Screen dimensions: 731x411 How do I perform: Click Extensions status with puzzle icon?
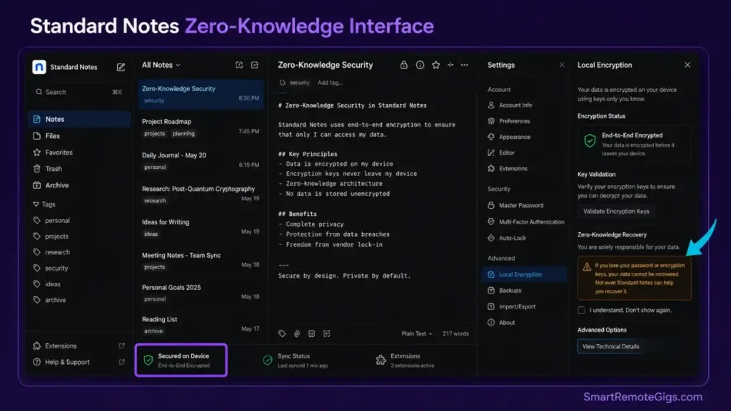(x=405, y=360)
